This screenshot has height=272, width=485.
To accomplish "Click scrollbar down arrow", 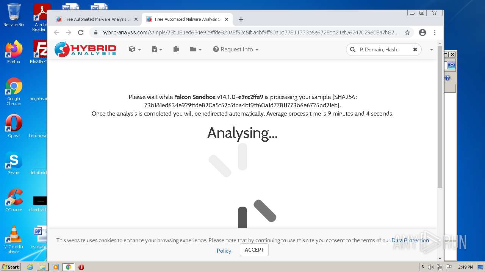I will (x=440, y=258).
